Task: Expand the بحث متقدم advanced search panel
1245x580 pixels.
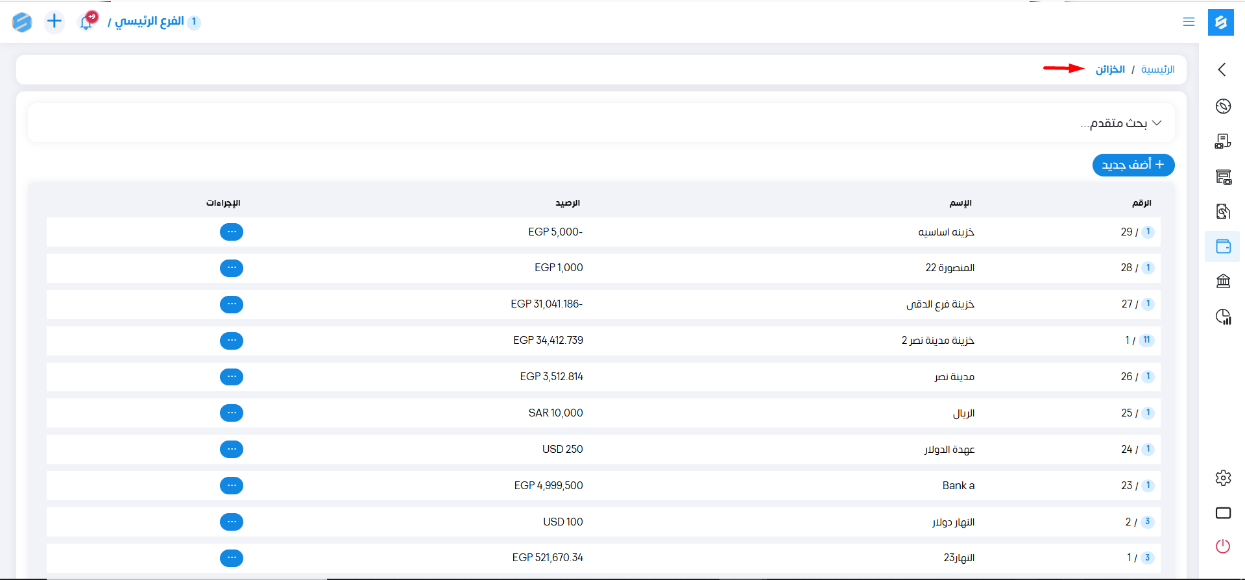Action: 1121,123
